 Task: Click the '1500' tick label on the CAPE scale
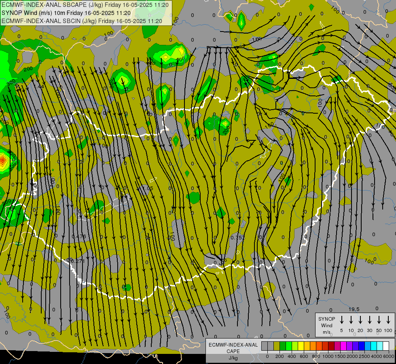[x=340, y=356]
